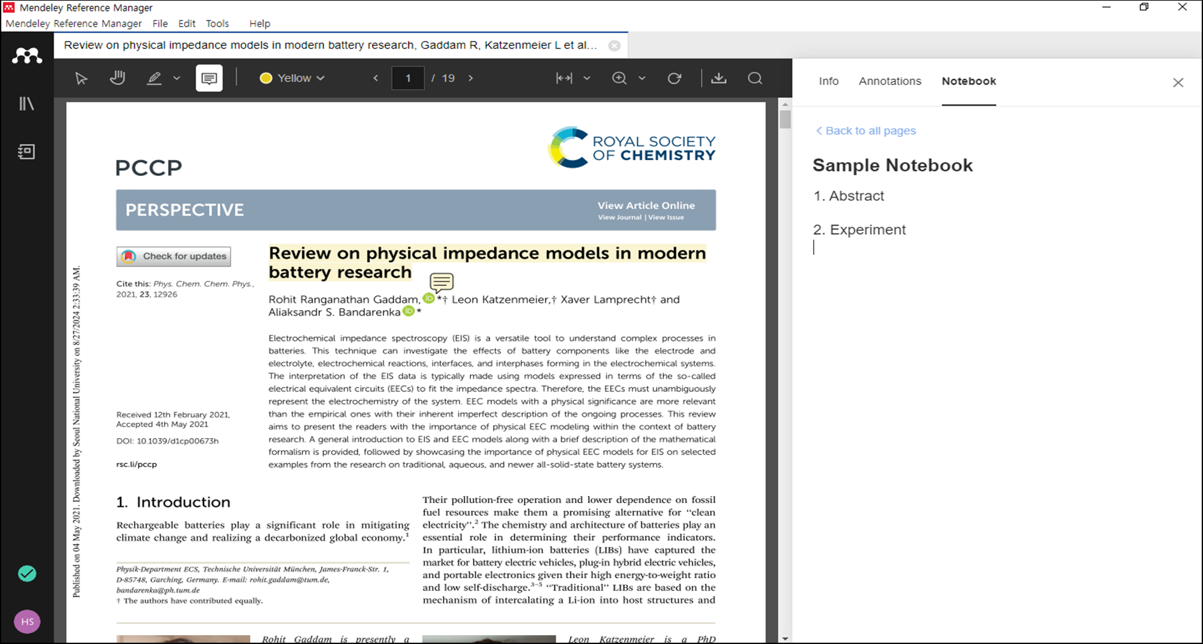Open the Help menu
Image resolution: width=1203 pixels, height=644 pixels.
tap(260, 24)
